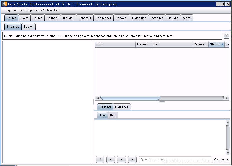The width and height of the screenshot is (232, 166).
Task: Select the Request tab
Action: 105,107
